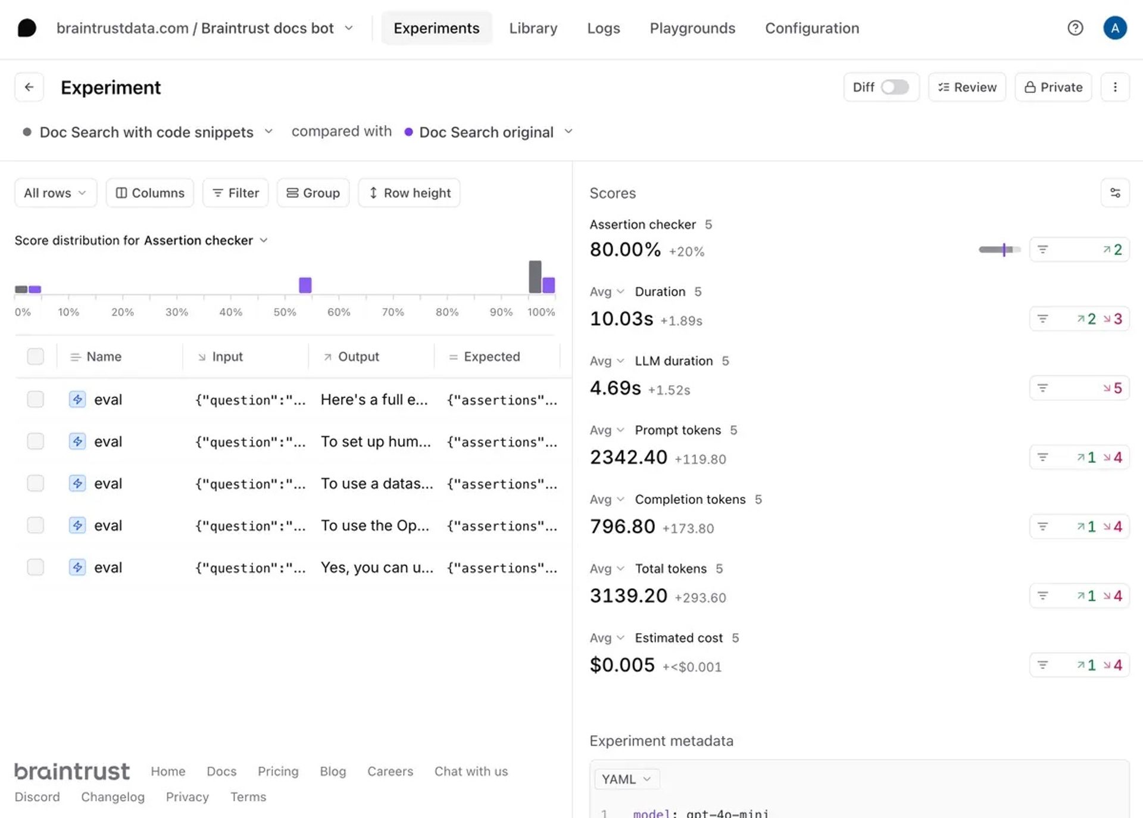Open the Pricing link in the footer
Viewport: 1143px width, 818px height.
click(278, 772)
